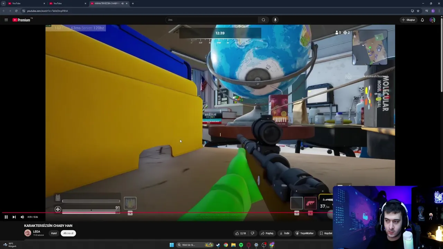The image size is (443, 249).
Task: Open the YouTube hamburger guide menu
Action: point(6,20)
